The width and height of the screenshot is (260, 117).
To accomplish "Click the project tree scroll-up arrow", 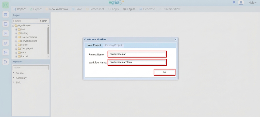I will click(48, 25).
